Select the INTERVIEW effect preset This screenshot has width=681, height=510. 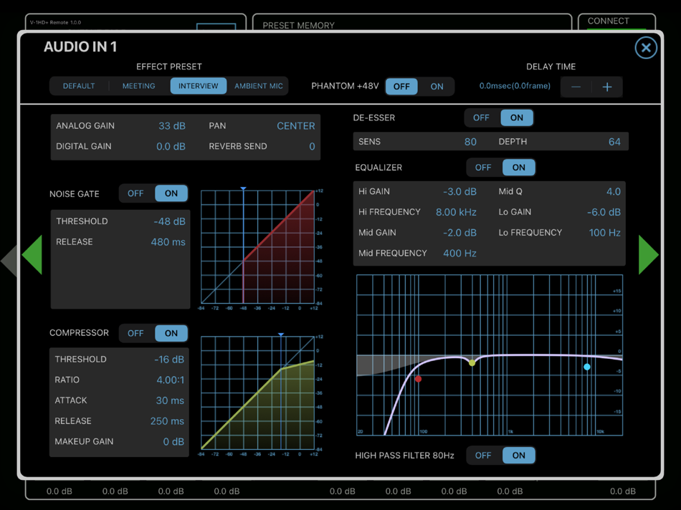coord(198,86)
